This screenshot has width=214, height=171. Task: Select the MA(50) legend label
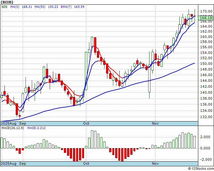(40, 7)
